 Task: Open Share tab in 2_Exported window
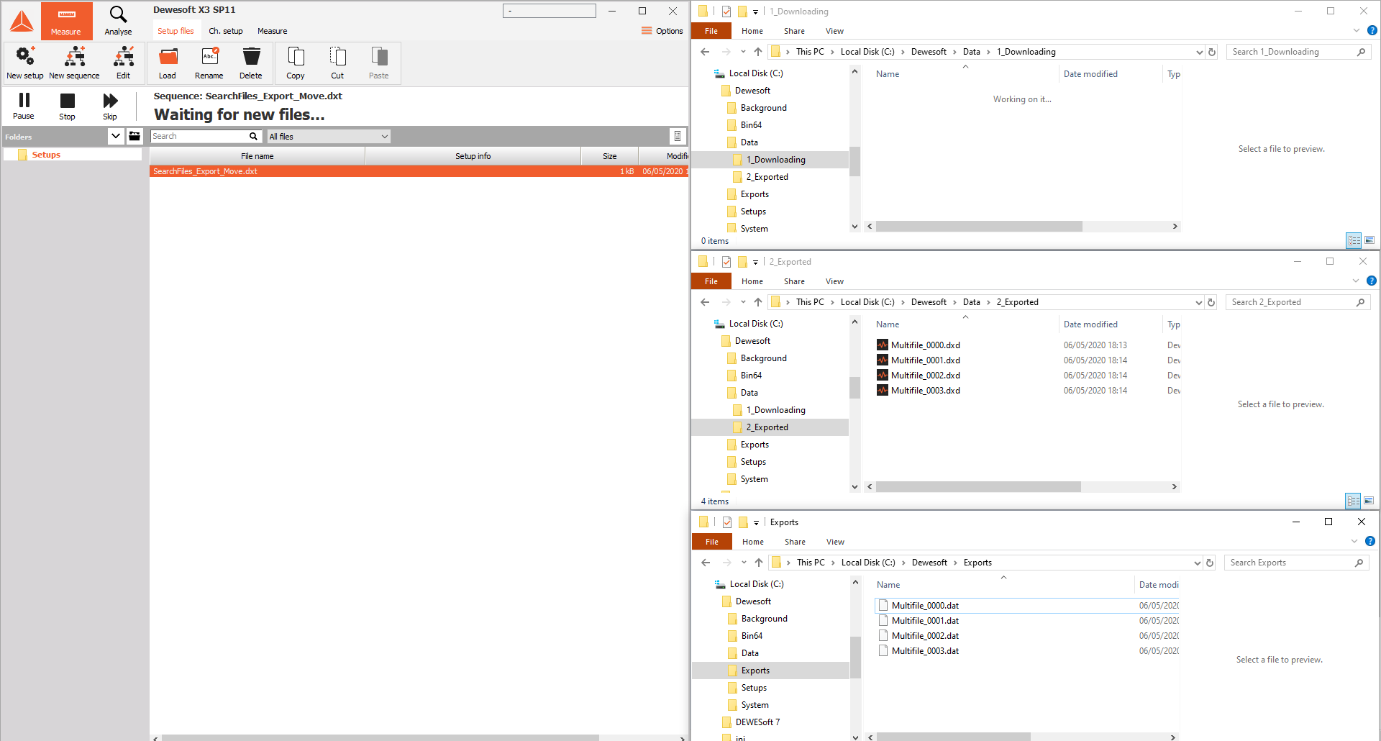794,281
